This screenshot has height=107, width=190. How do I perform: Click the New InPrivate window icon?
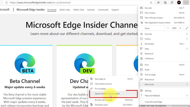point(141,18)
